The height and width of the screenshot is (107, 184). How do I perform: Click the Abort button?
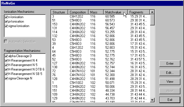tap(170, 91)
